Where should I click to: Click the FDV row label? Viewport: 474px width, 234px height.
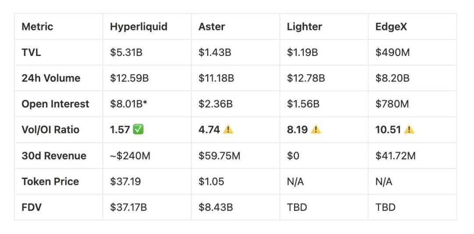[x=32, y=207]
